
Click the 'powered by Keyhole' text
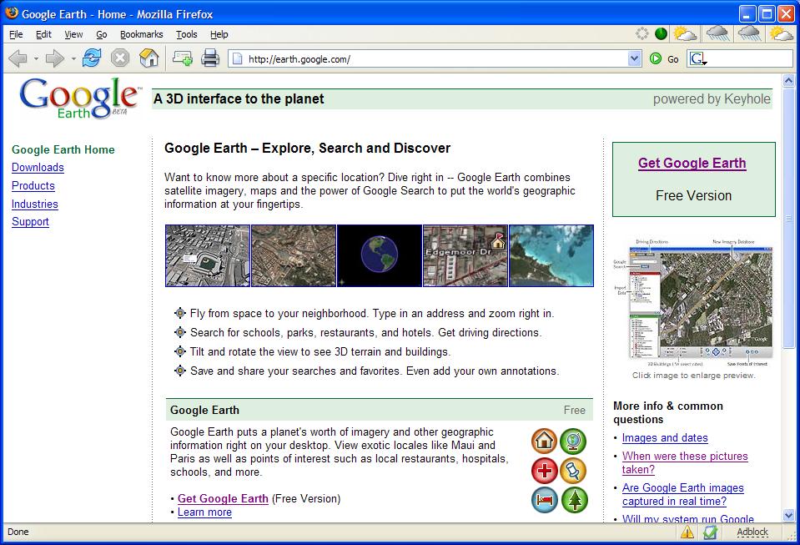point(712,99)
